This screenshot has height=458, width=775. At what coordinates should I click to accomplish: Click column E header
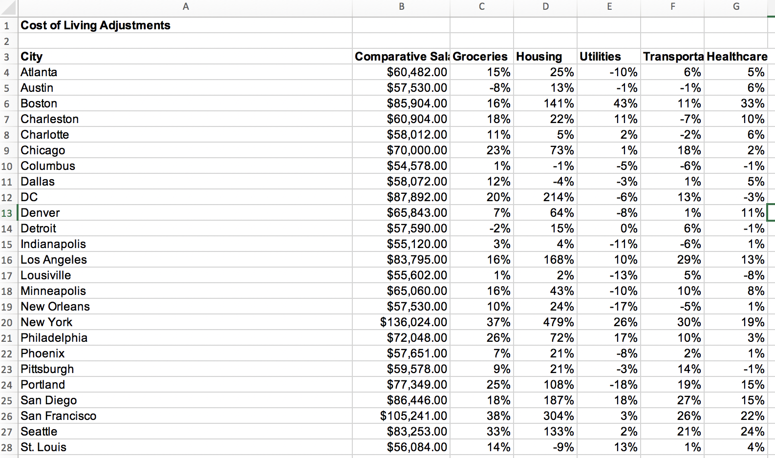pyautogui.click(x=609, y=6)
